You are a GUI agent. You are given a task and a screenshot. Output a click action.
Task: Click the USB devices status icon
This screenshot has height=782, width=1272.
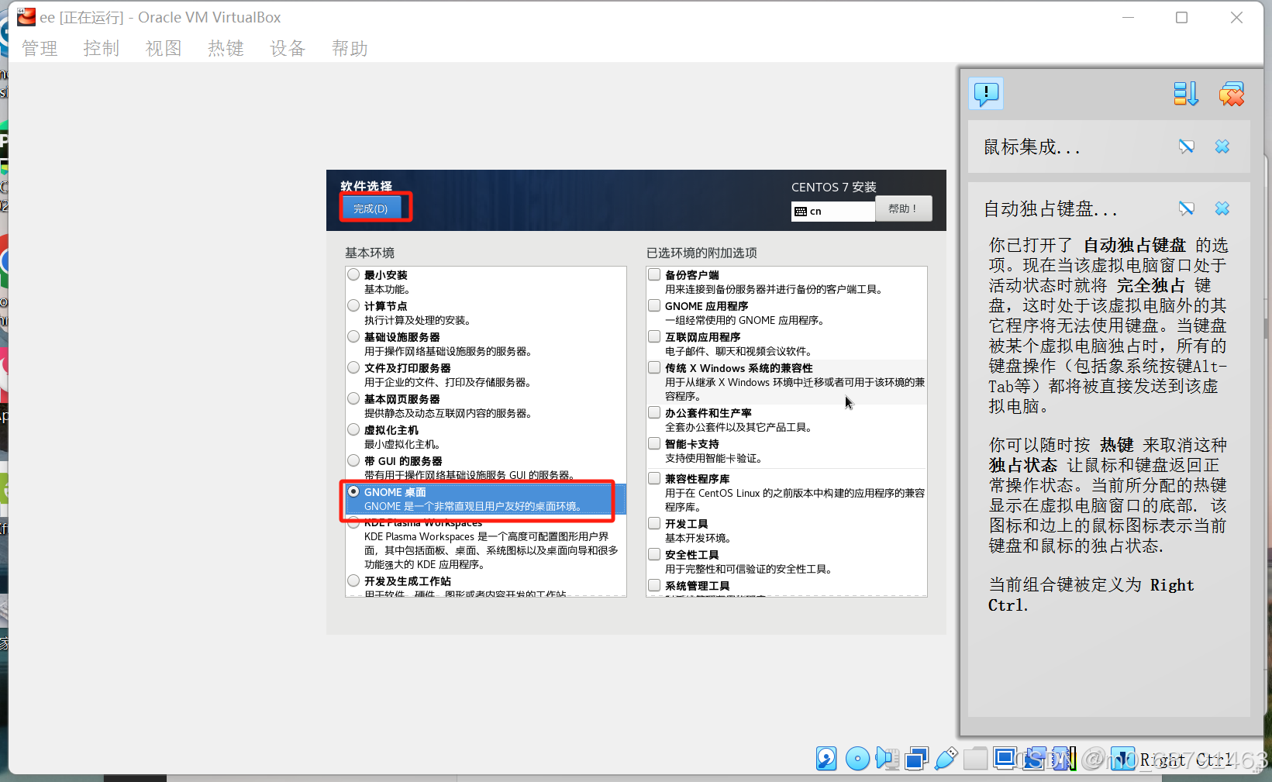click(946, 759)
